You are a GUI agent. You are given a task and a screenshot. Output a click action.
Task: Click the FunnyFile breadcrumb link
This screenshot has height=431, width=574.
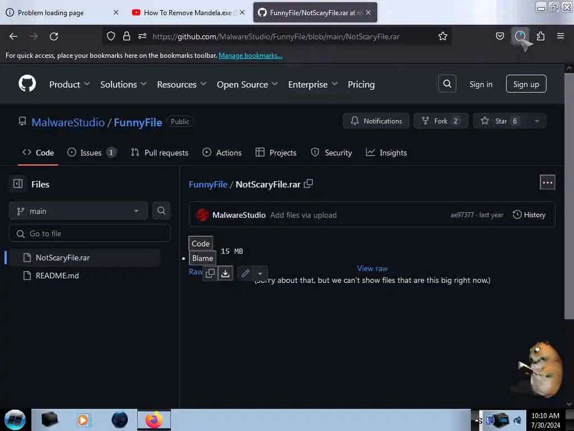pyautogui.click(x=208, y=184)
